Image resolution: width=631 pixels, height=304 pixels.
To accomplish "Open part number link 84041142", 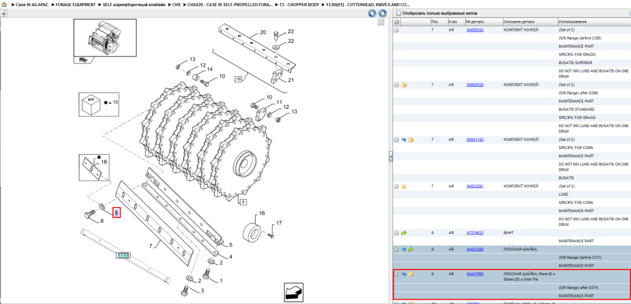I will (475, 140).
